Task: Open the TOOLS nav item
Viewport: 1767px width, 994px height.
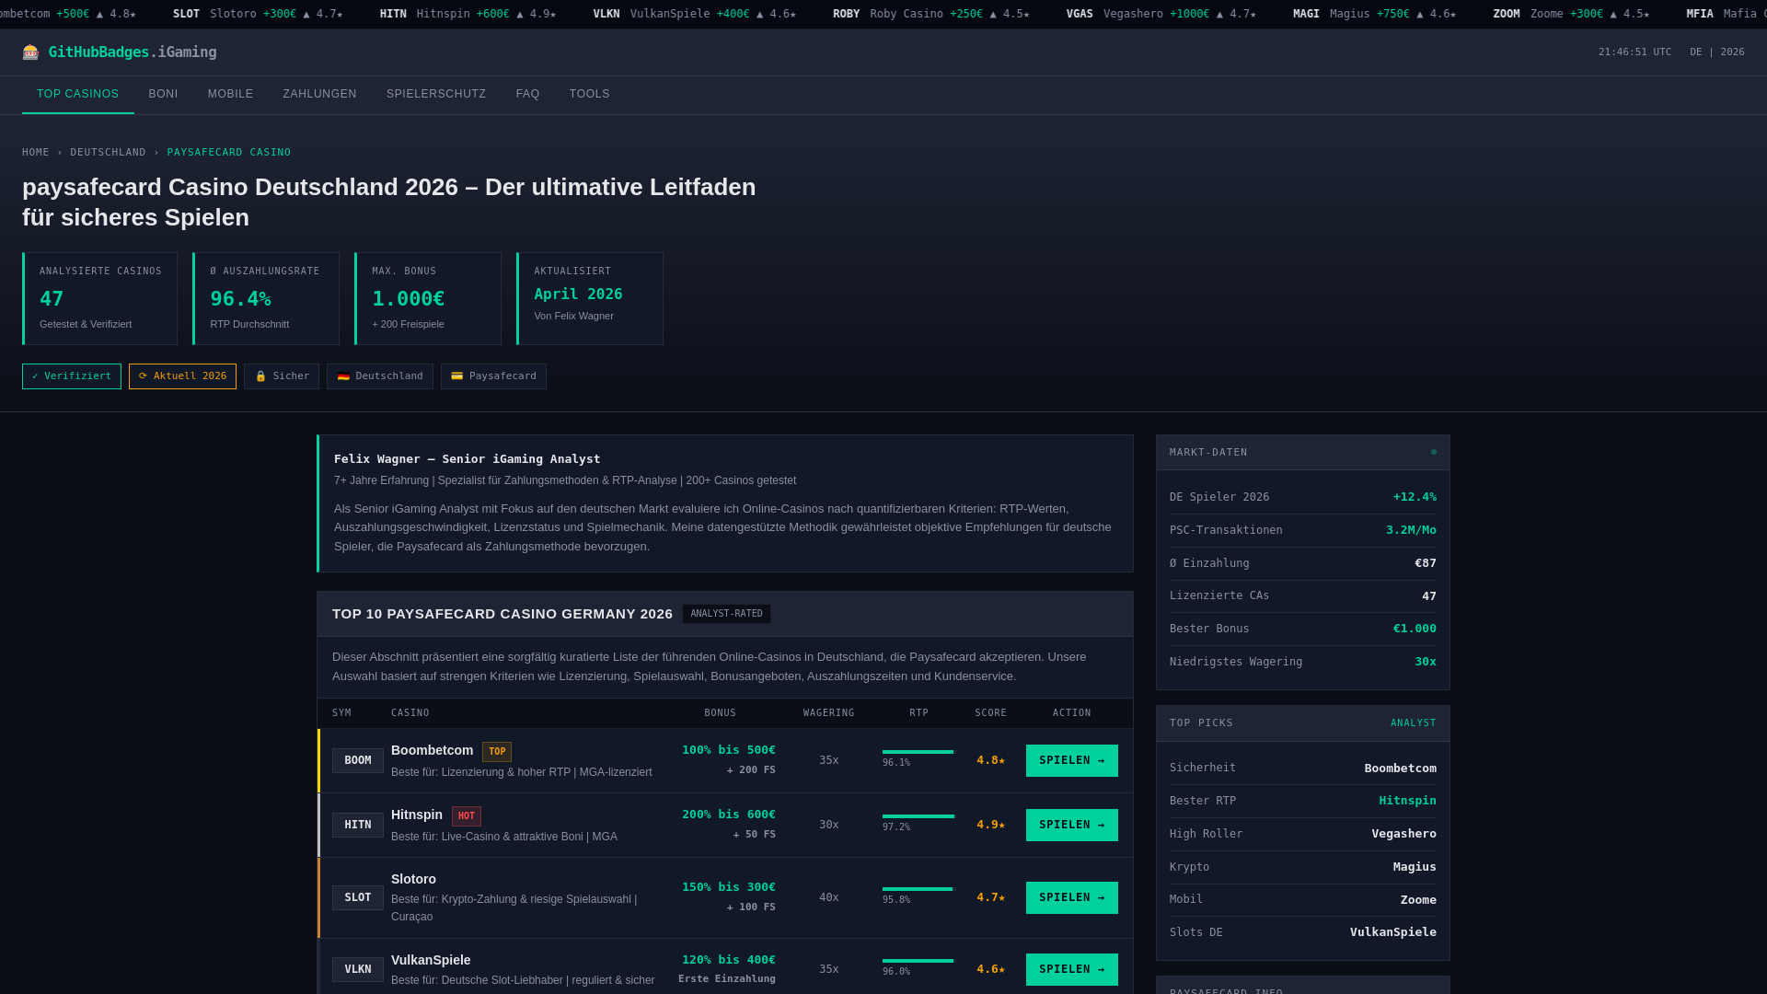Action: click(590, 94)
